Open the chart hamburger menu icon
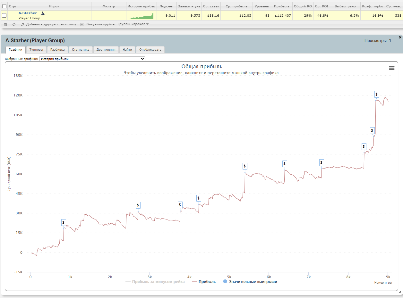 click(x=391, y=68)
